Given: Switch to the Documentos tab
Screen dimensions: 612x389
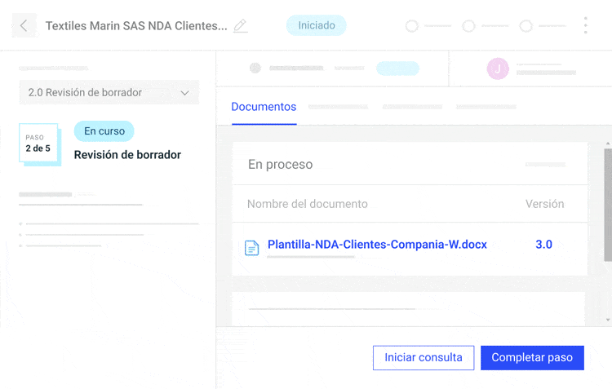Looking at the screenshot, I should (x=264, y=107).
